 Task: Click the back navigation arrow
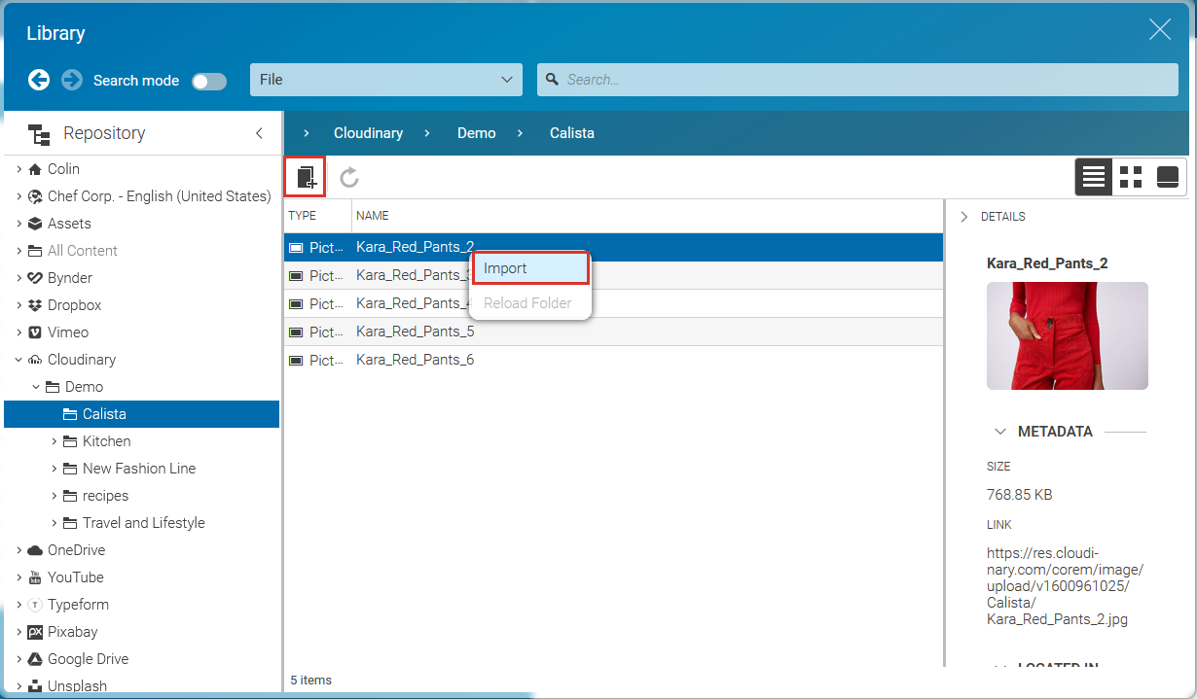tap(39, 80)
